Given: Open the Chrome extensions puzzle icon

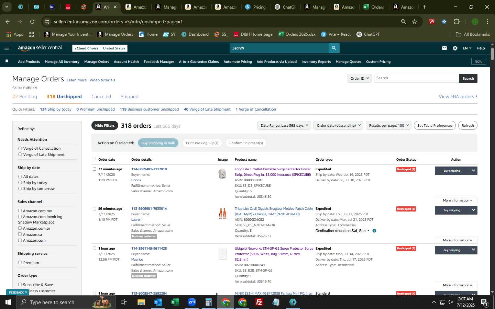Looking at the screenshot, I should [456, 22].
